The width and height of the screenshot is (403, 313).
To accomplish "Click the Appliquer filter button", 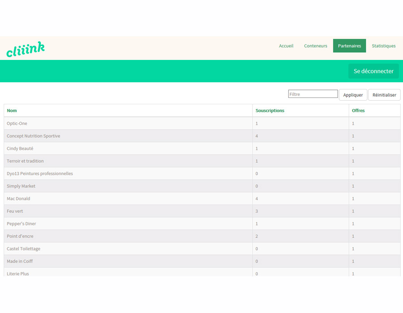I will [x=353, y=95].
